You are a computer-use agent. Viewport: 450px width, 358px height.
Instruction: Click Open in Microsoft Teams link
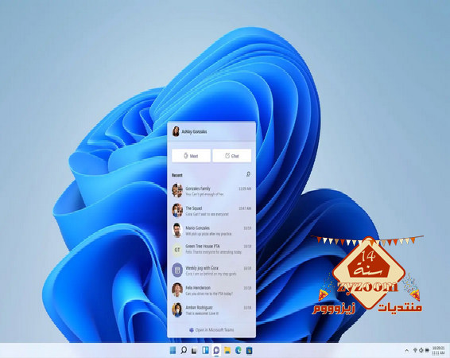pos(211,330)
